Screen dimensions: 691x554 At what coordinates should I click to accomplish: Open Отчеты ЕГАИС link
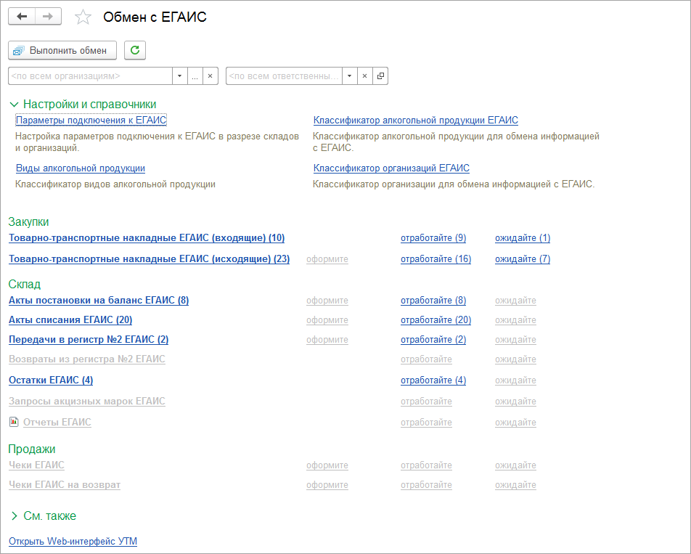tap(57, 423)
